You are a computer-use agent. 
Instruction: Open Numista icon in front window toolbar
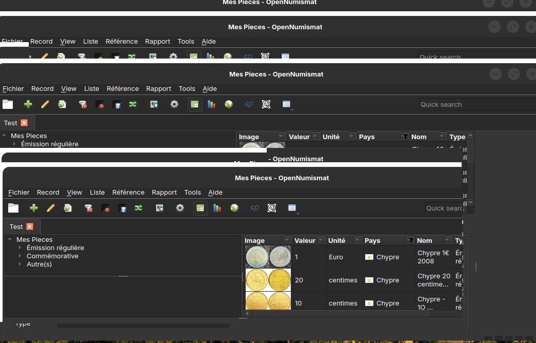[x=272, y=208]
